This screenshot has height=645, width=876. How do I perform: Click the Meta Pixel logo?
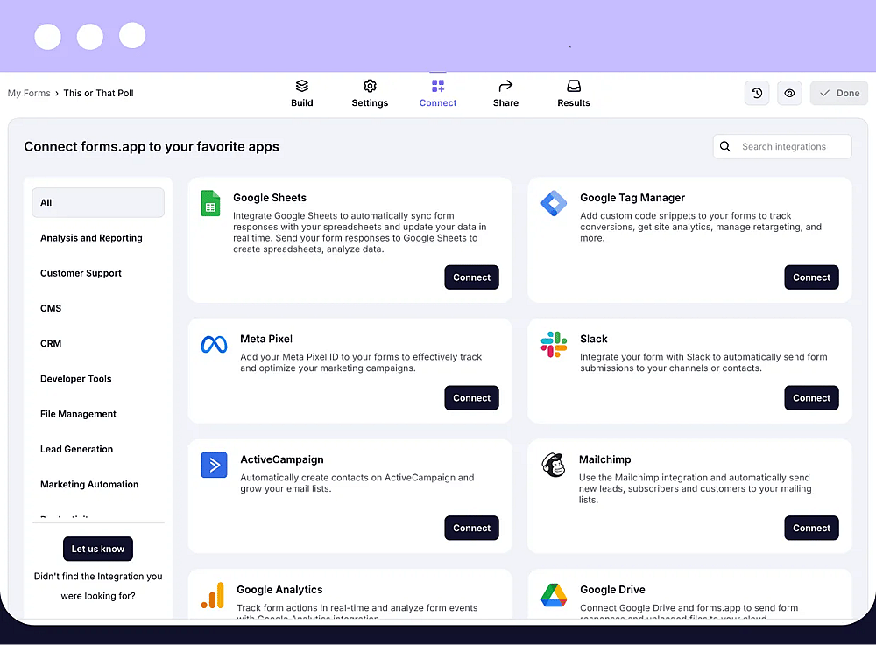pos(214,344)
